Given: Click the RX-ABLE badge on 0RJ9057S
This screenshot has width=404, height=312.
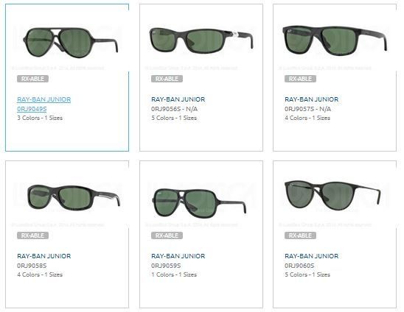Looking at the screenshot, I should coord(300,79).
